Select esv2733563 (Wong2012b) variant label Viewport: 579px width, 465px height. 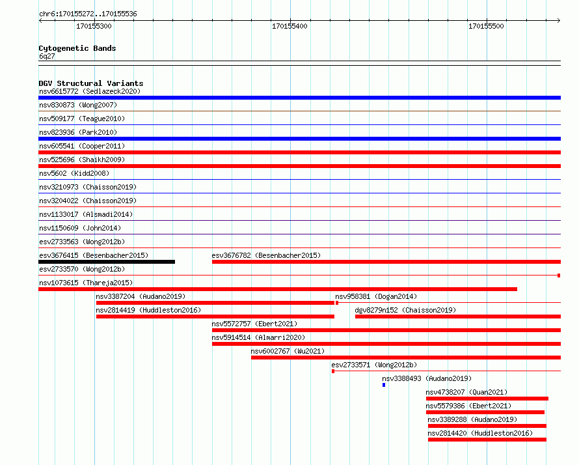pos(82,242)
